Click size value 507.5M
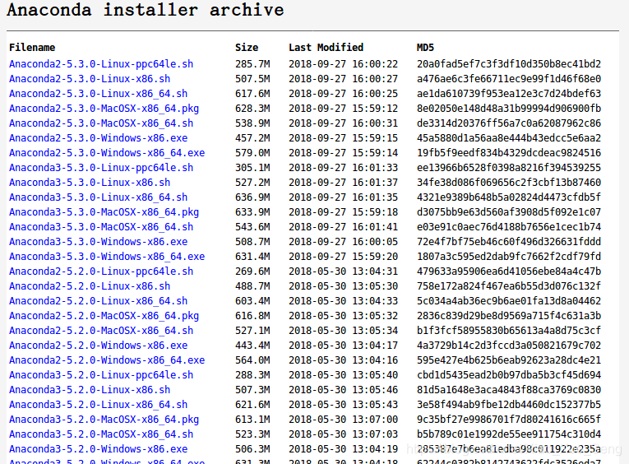629x464 pixels. [252, 79]
